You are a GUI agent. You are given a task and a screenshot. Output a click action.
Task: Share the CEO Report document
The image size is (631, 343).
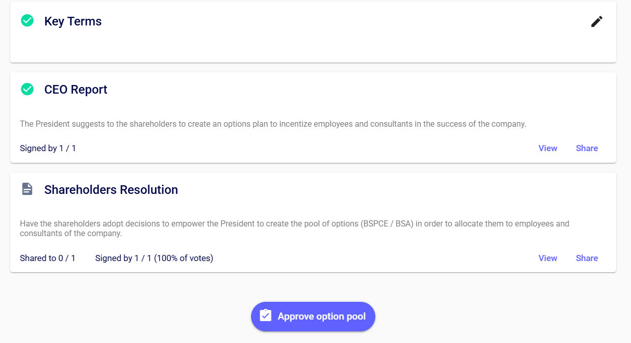pyautogui.click(x=587, y=148)
